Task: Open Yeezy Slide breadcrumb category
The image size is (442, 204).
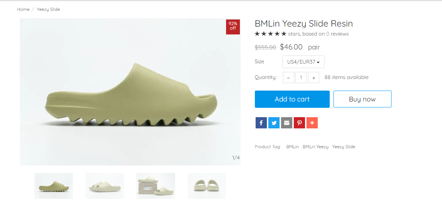Action: coord(48,9)
